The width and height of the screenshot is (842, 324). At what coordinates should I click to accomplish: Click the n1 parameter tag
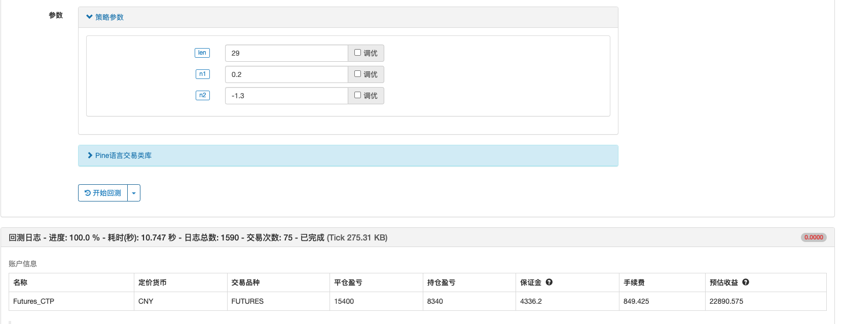(202, 74)
